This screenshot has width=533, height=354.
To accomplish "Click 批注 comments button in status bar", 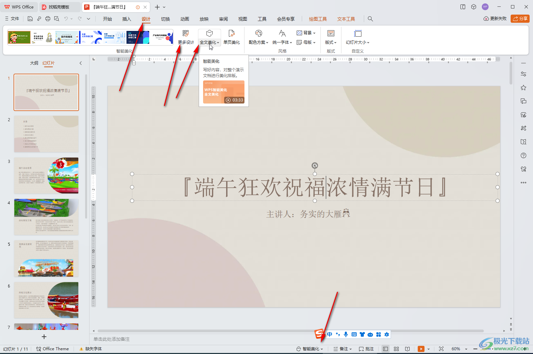I will [x=366, y=349].
